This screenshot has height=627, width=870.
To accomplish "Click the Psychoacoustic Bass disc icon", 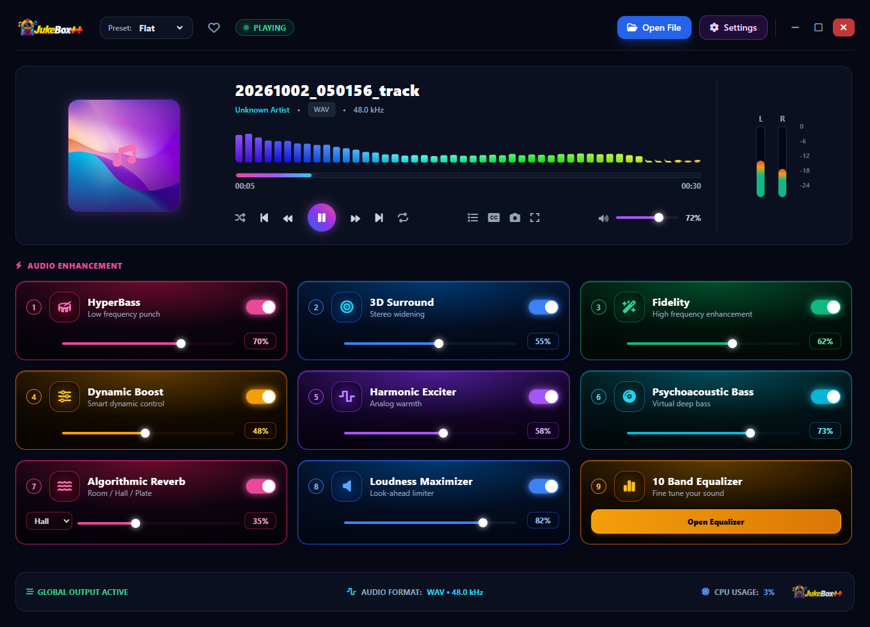I will click(x=629, y=397).
